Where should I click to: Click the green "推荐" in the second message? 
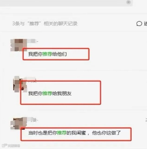point(48,93)
